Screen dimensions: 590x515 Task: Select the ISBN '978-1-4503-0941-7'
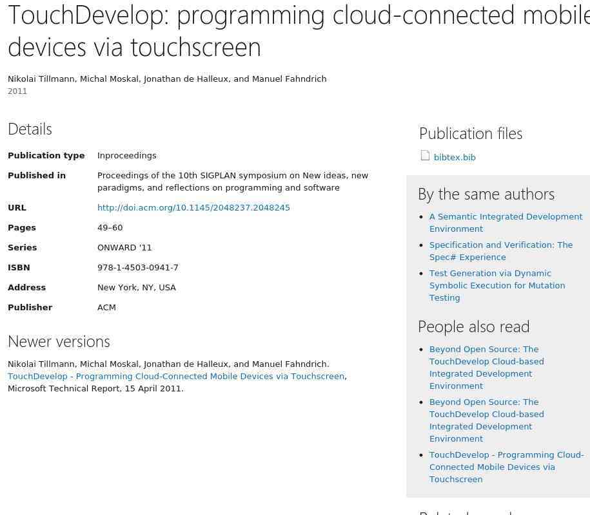click(x=138, y=267)
